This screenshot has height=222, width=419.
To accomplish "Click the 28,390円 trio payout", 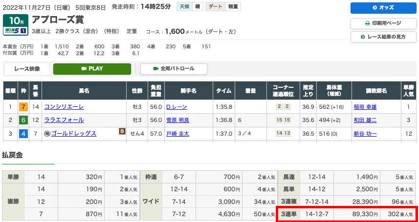I will point(365,202).
